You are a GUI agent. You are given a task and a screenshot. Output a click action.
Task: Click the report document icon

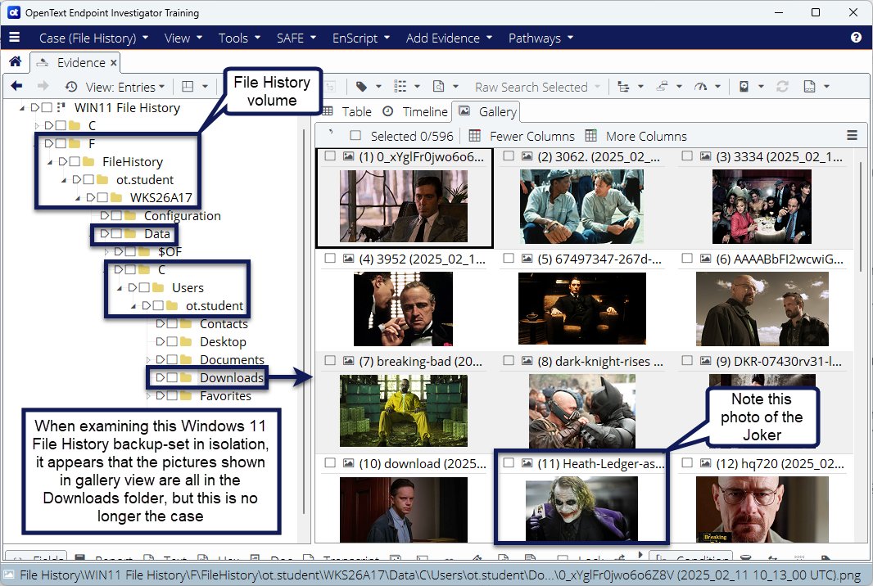(809, 86)
